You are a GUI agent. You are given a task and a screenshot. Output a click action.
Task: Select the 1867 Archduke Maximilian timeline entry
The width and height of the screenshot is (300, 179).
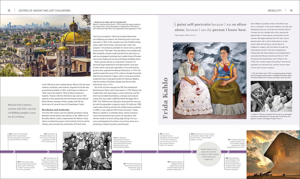(x=19, y=137)
